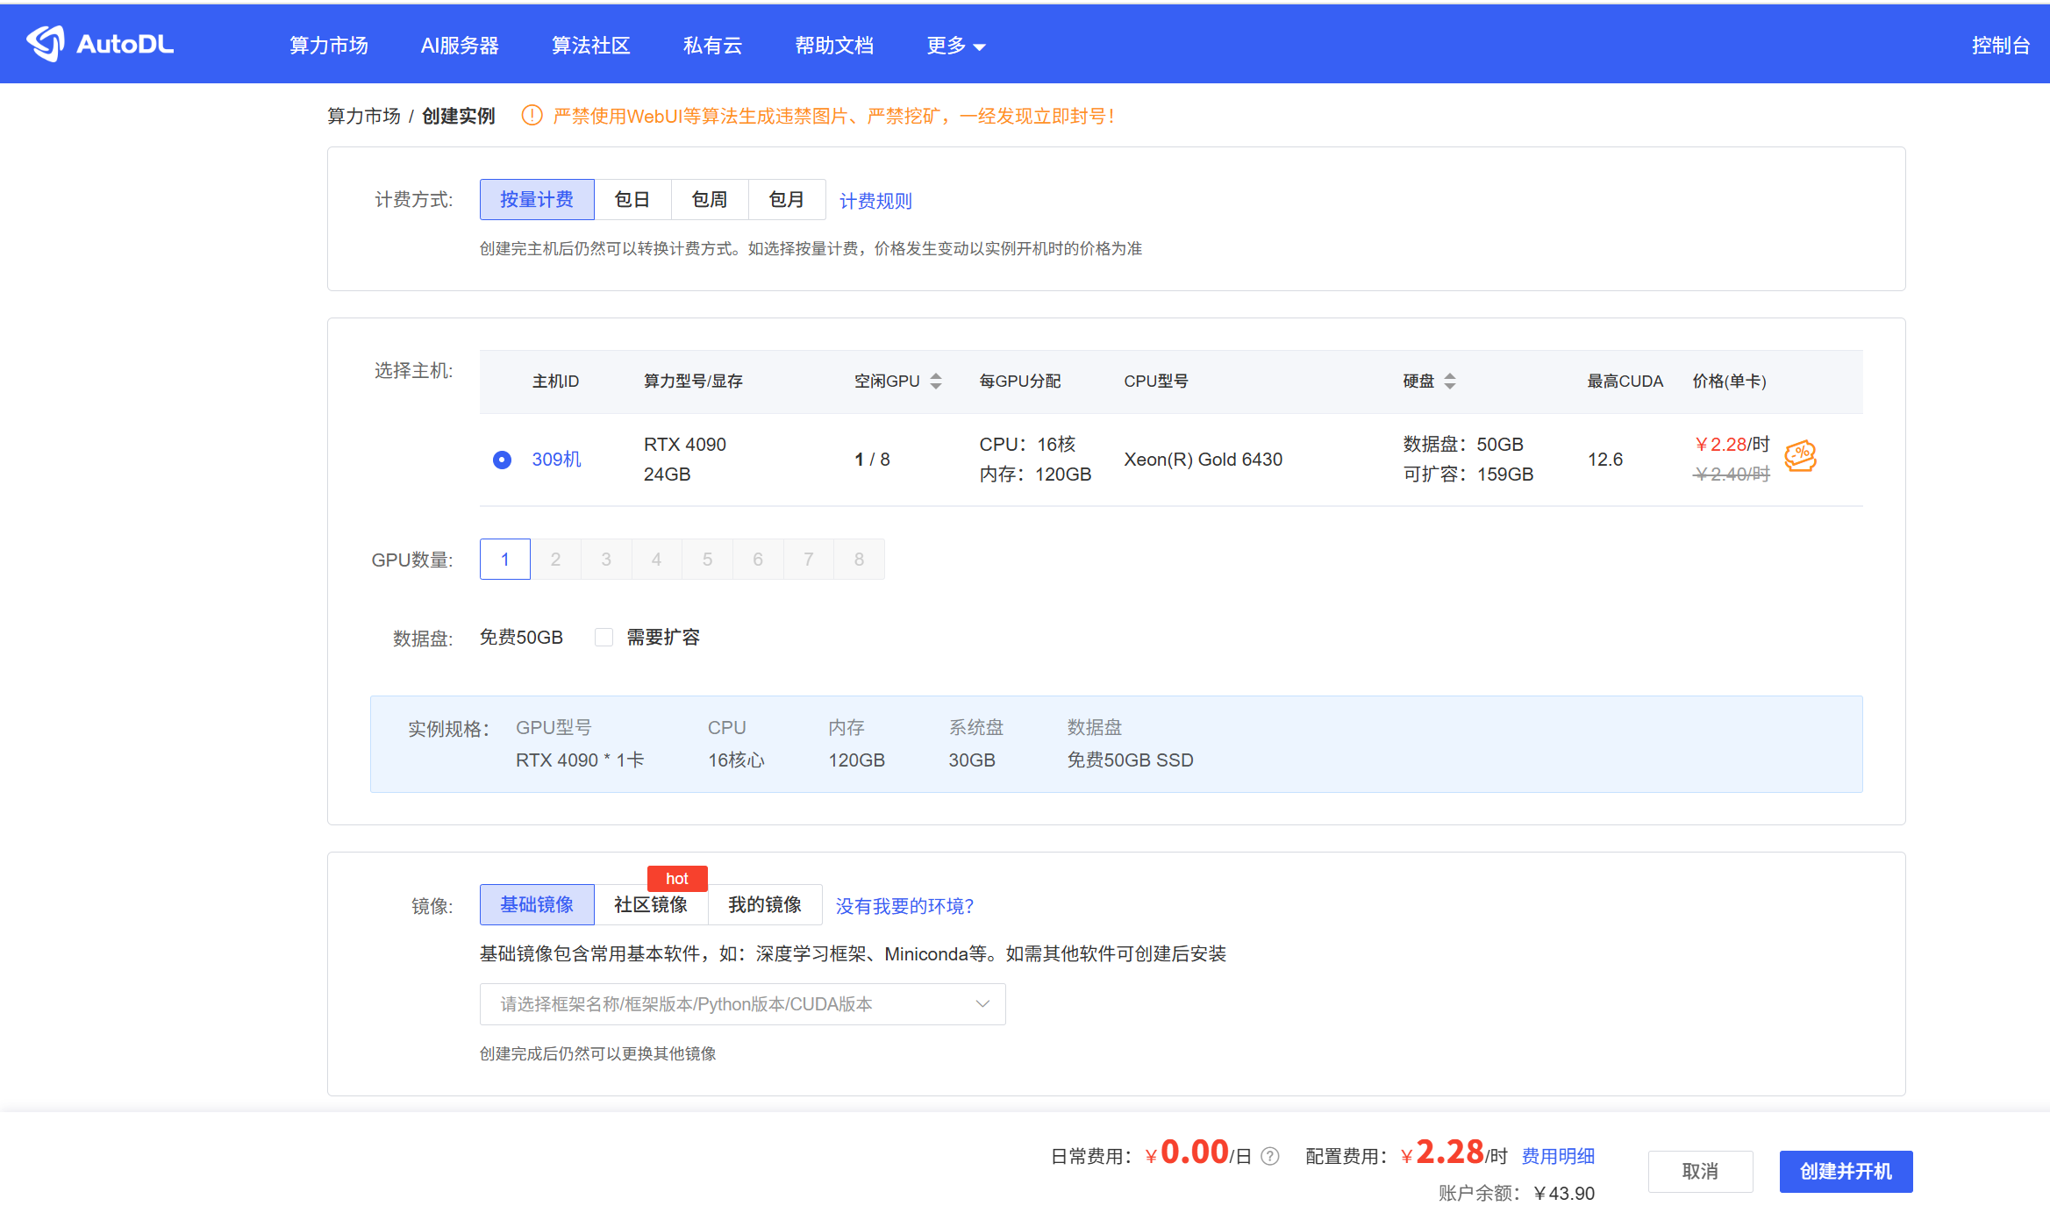Sort hosts by the 空闲GPU column arrows
The width and height of the screenshot is (2050, 1213).
[x=935, y=381]
